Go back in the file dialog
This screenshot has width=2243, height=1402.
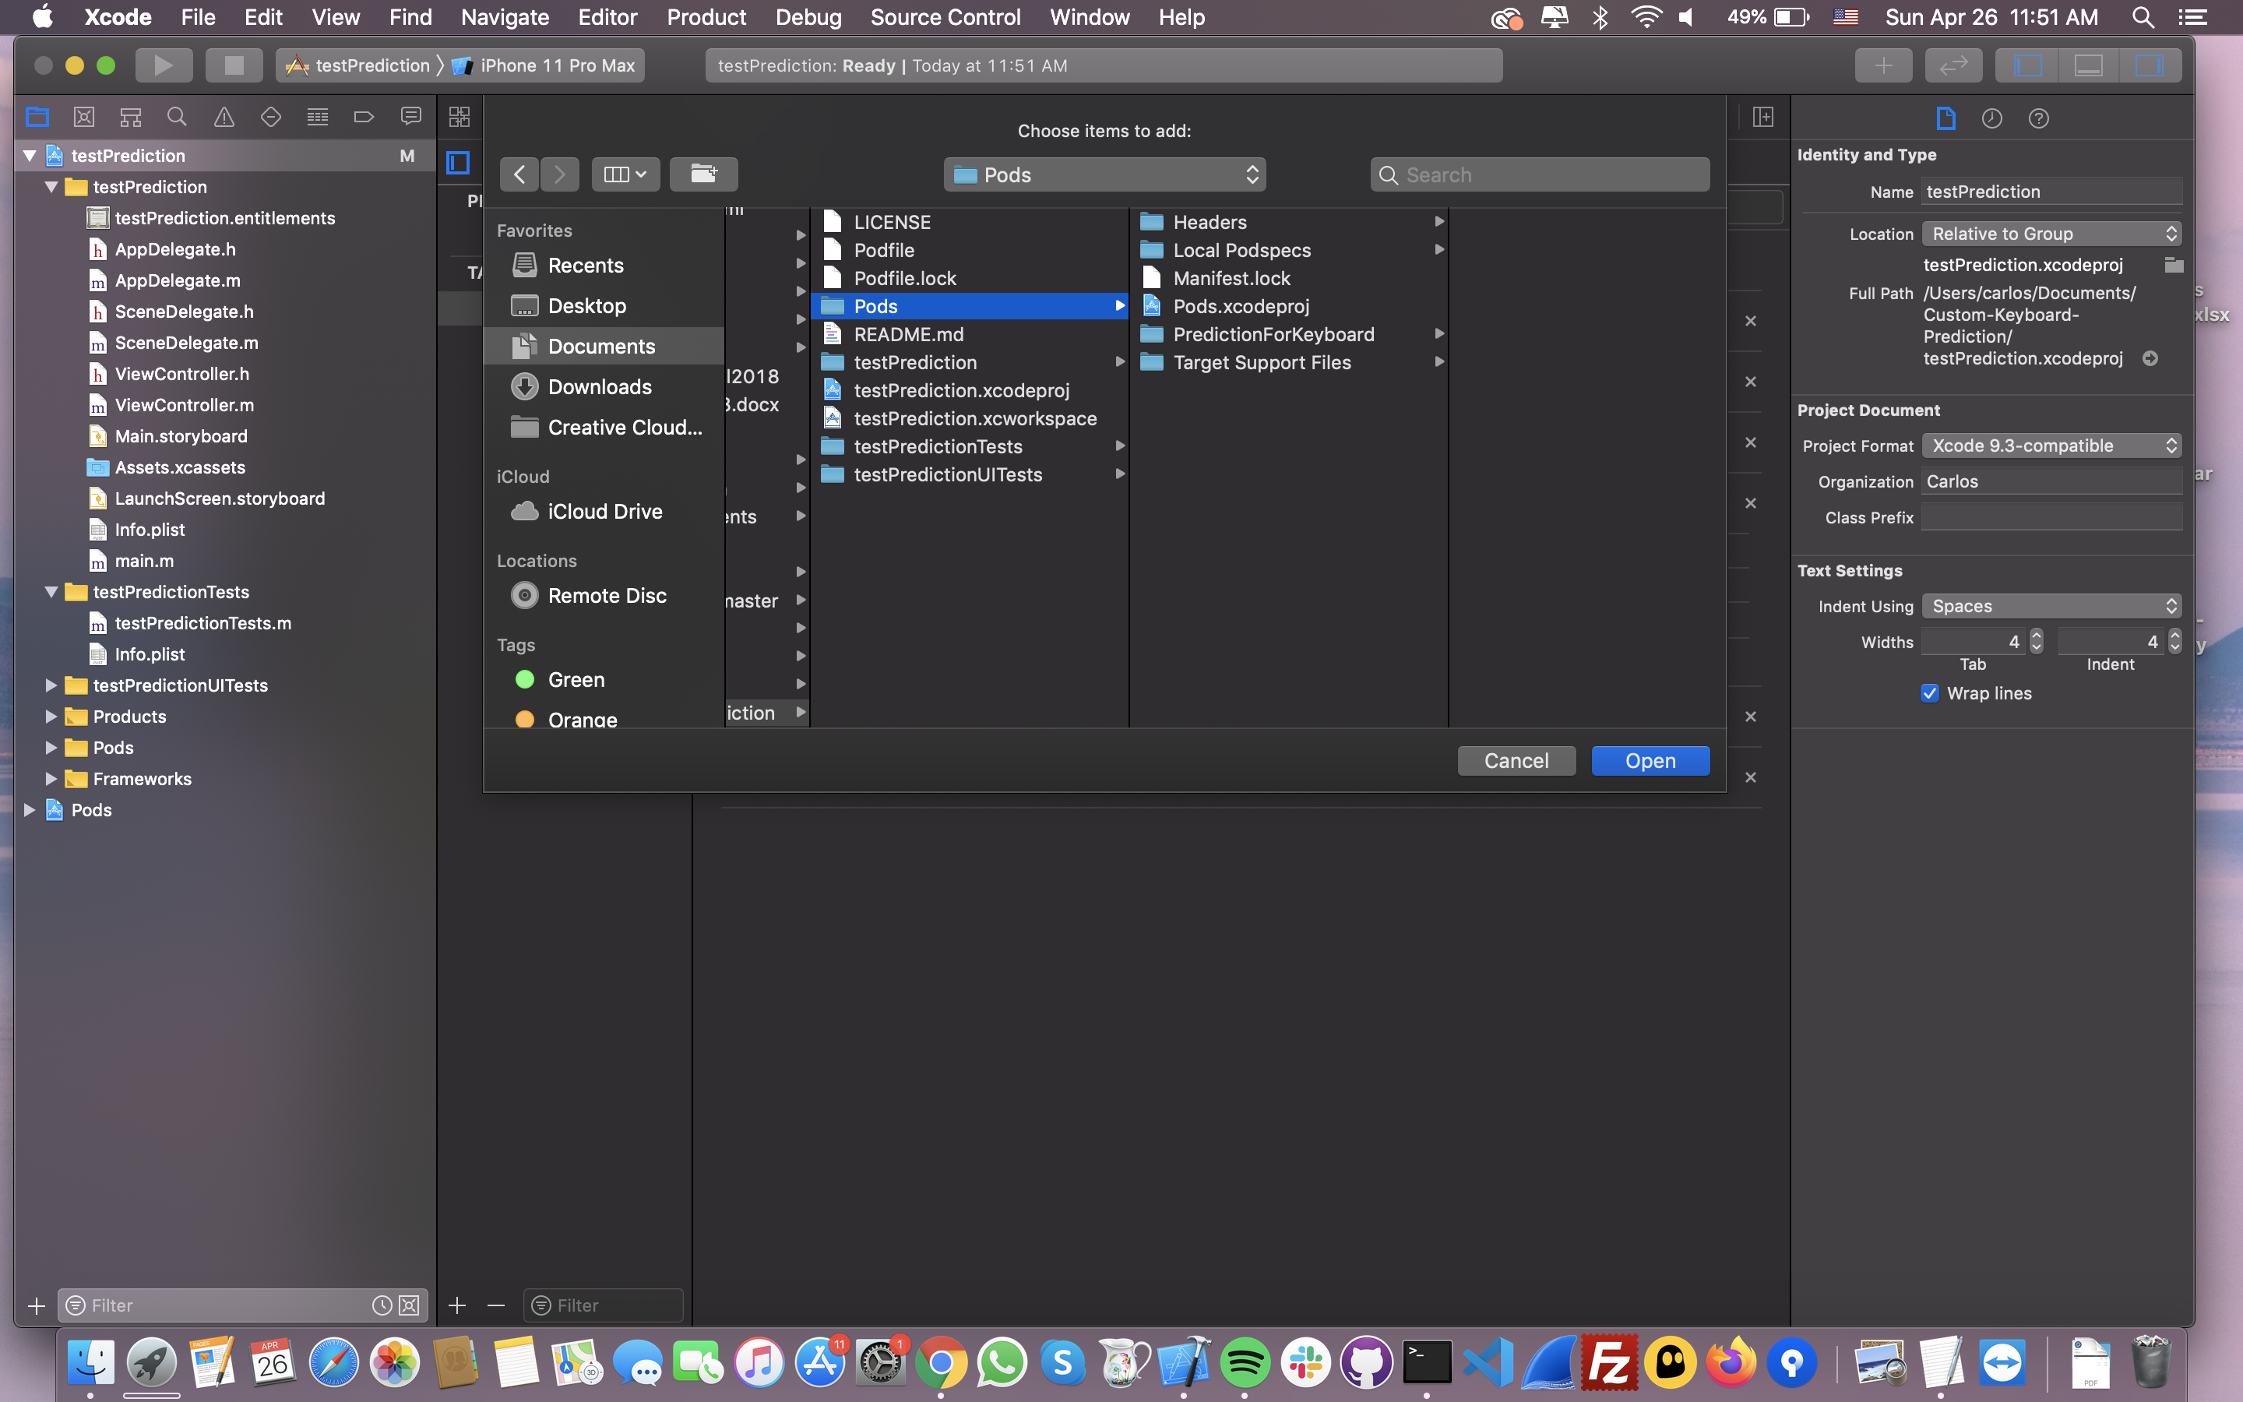(519, 174)
